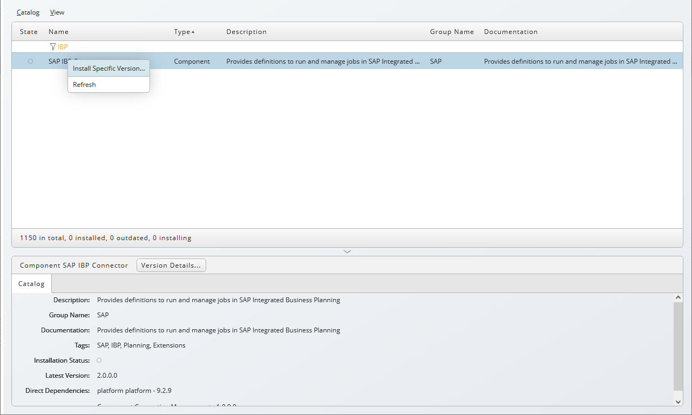The height and width of the screenshot is (415, 692).
Task: Sort by the State column header
Action: tap(29, 32)
